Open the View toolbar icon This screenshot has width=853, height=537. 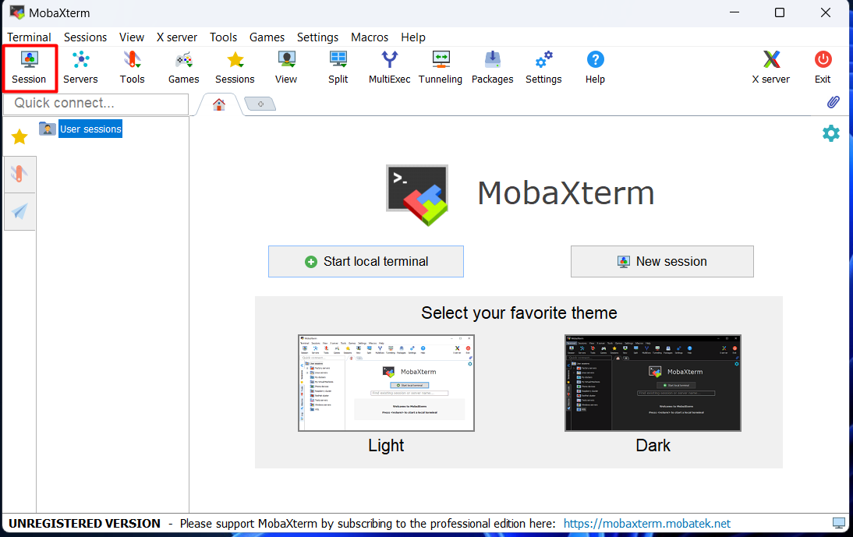[286, 68]
